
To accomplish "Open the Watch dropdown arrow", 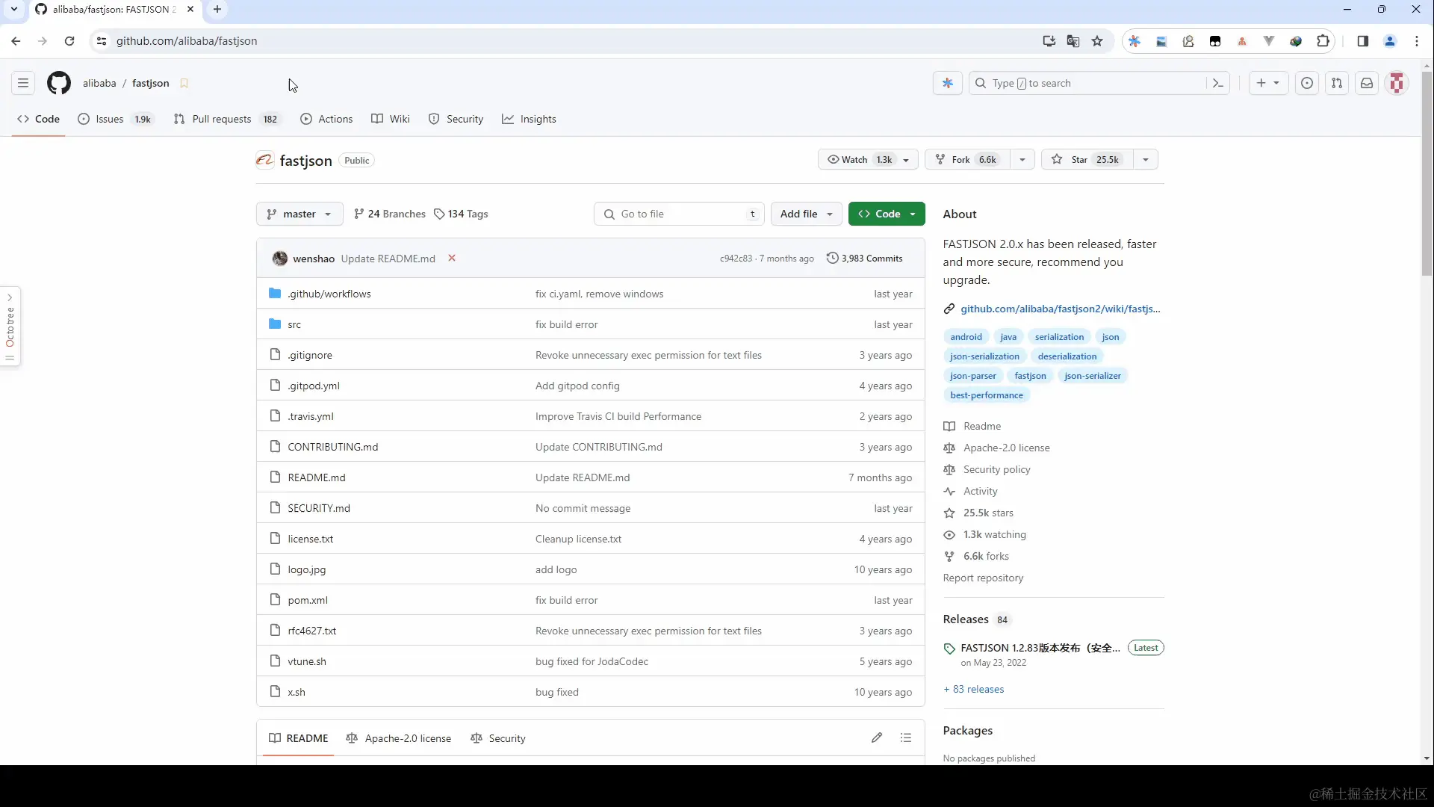I will [x=905, y=159].
